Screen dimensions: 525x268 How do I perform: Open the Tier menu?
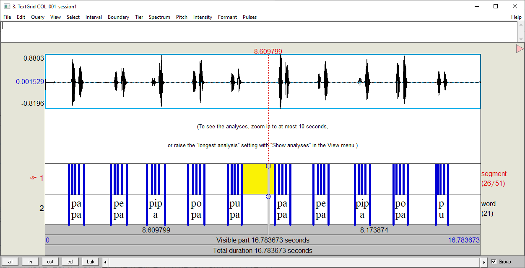pos(139,17)
